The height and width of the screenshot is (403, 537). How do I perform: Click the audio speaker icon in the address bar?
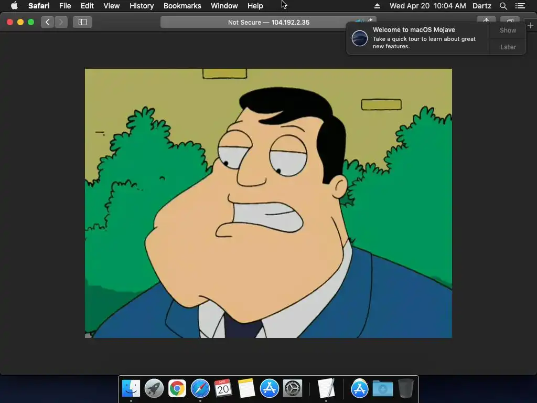[359, 20]
